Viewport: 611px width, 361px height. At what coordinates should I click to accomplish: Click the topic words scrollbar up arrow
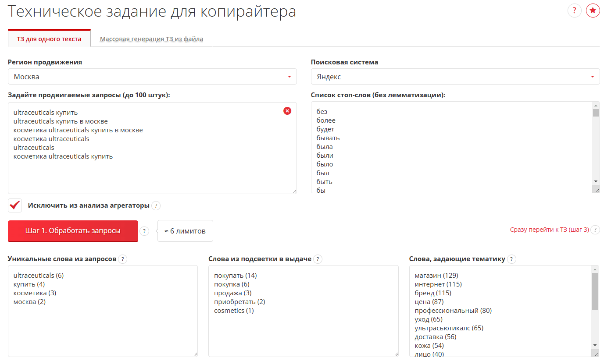click(x=595, y=269)
